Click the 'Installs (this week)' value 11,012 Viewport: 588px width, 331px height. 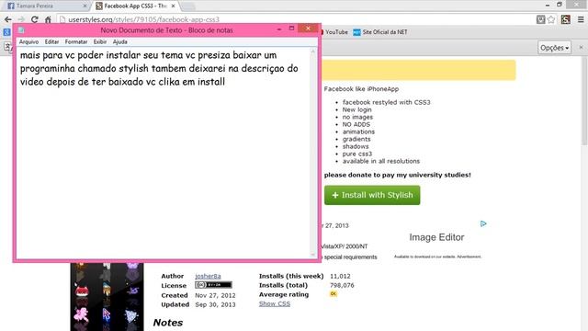(340, 276)
